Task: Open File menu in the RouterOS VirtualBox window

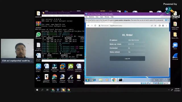Action: pos(44,16)
